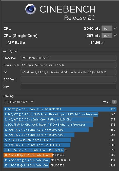Toggle the checkbox next to CPU test
Screen dimensions: 119x171
[115, 28]
